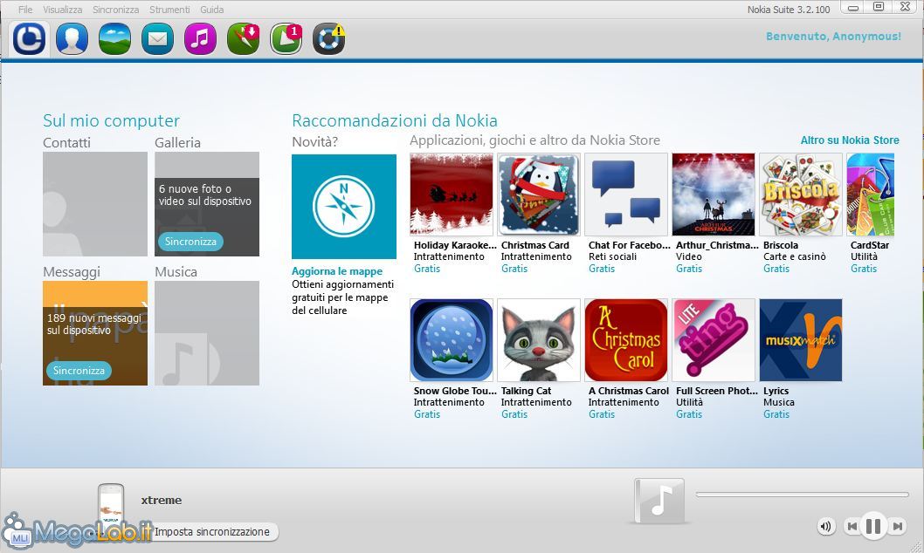Open the CardStar app tile
This screenshot has width=924, height=553.
click(871, 195)
